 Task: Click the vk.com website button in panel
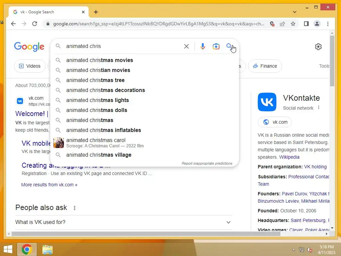click(x=275, y=122)
